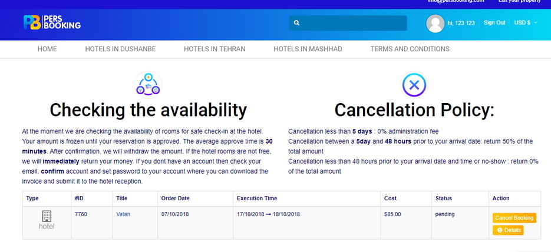Screen dimensions: 551x252
Task: Click the availability check circular icon
Action: click(x=148, y=85)
